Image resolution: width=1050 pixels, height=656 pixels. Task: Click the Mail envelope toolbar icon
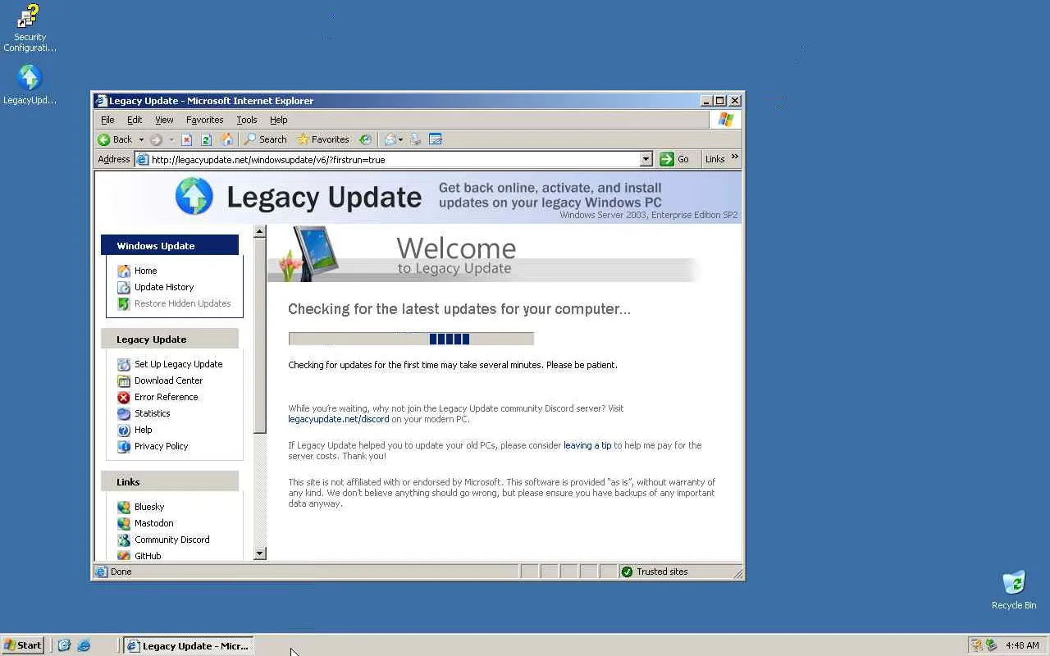390,139
